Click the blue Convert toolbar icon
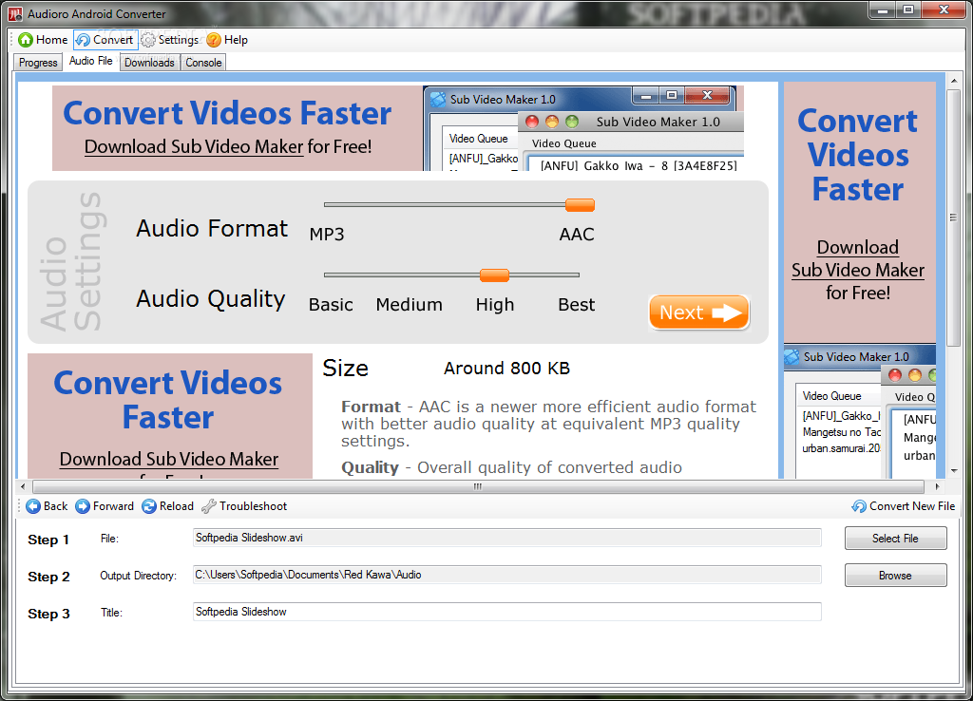 pos(83,40)
